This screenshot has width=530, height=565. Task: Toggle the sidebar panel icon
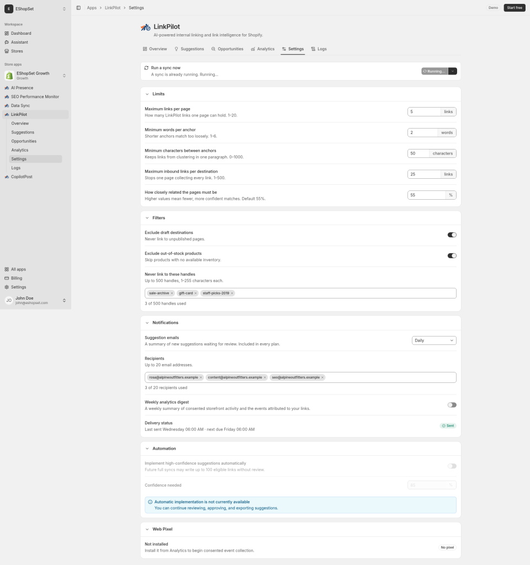click(x=78, y=8)
